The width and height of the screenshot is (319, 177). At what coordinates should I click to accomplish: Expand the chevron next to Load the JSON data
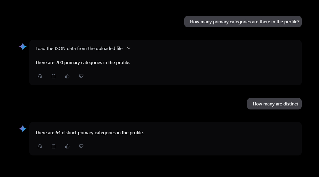(129, 48)
